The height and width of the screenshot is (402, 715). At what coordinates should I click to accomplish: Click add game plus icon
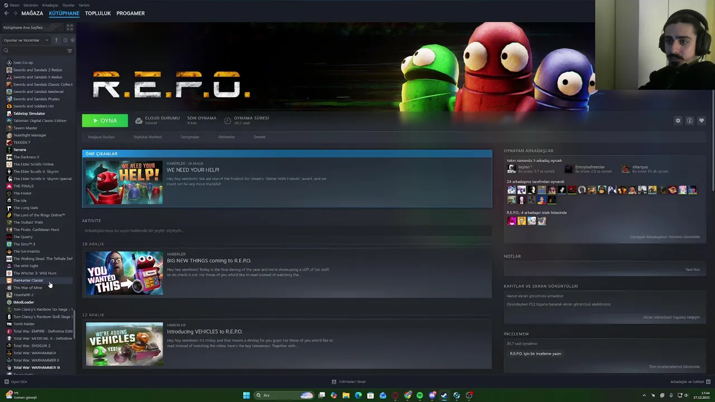7,382
